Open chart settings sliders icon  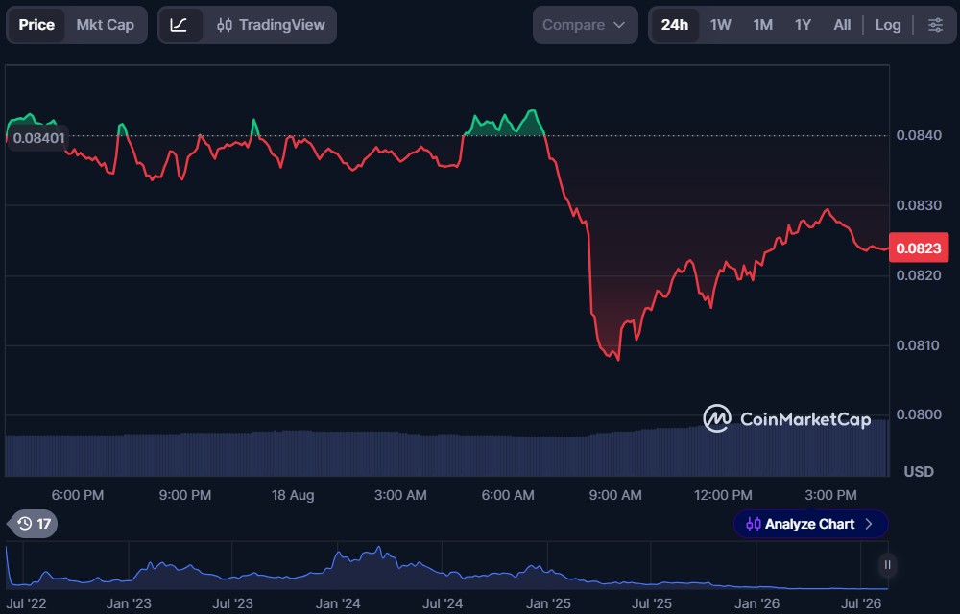935,25
